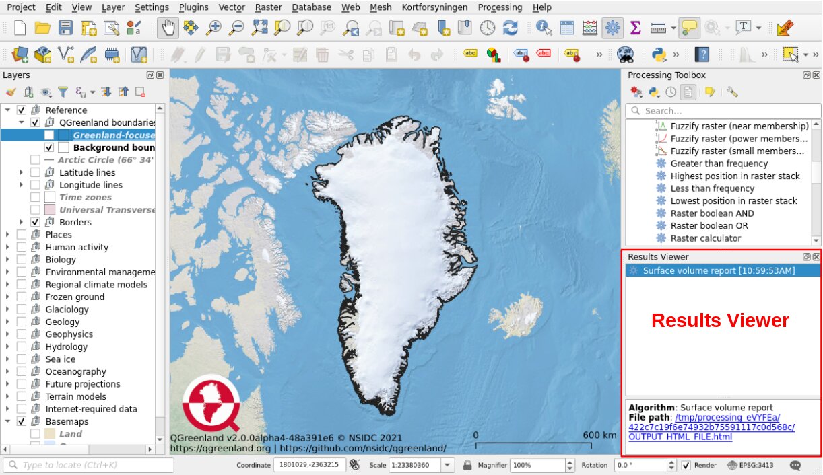Open layer styling paintbrush in Layers panel

pos(10,92)
